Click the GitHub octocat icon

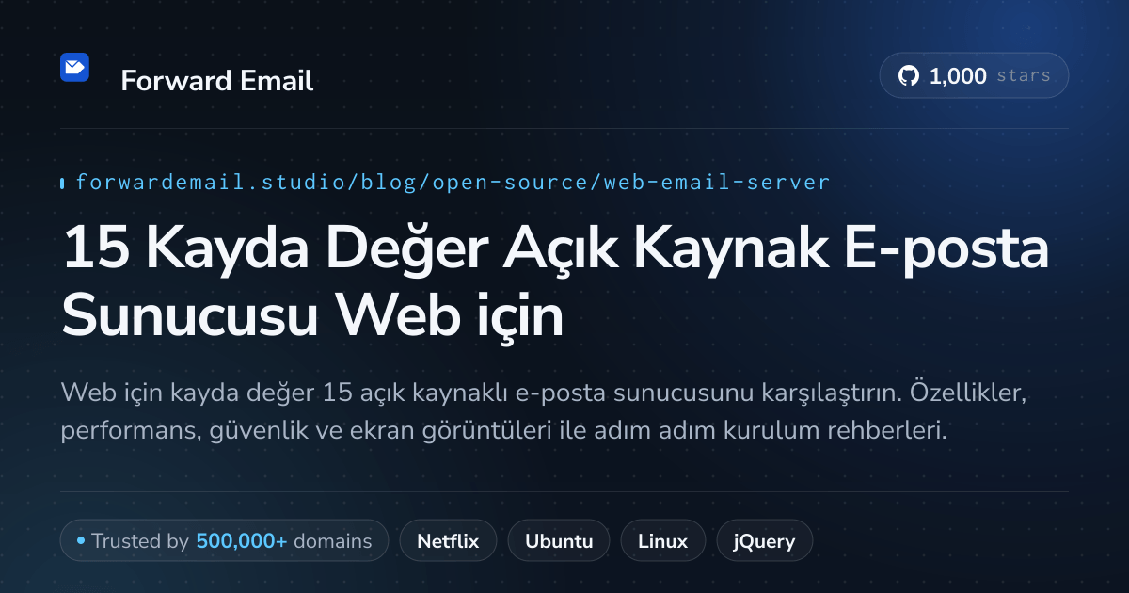(908, 76)
